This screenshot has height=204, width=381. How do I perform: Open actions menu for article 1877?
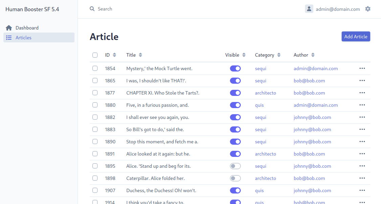(x=362, y=93)
